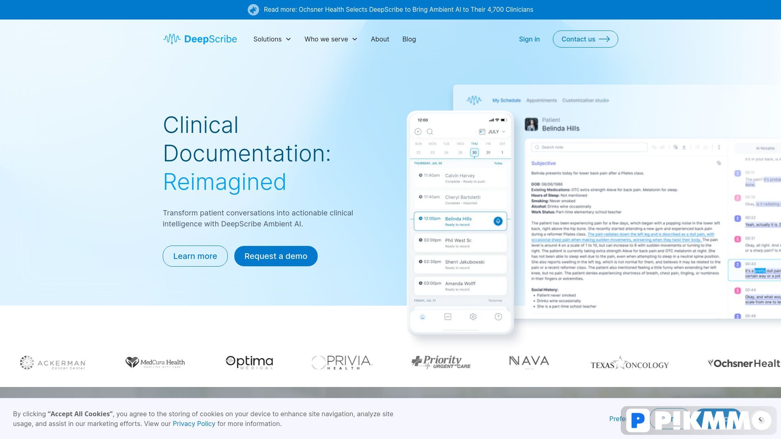The height and width of the screenshot is (439, 781).
Task: Click the Optima Medical logo
Action: [249, 362]
